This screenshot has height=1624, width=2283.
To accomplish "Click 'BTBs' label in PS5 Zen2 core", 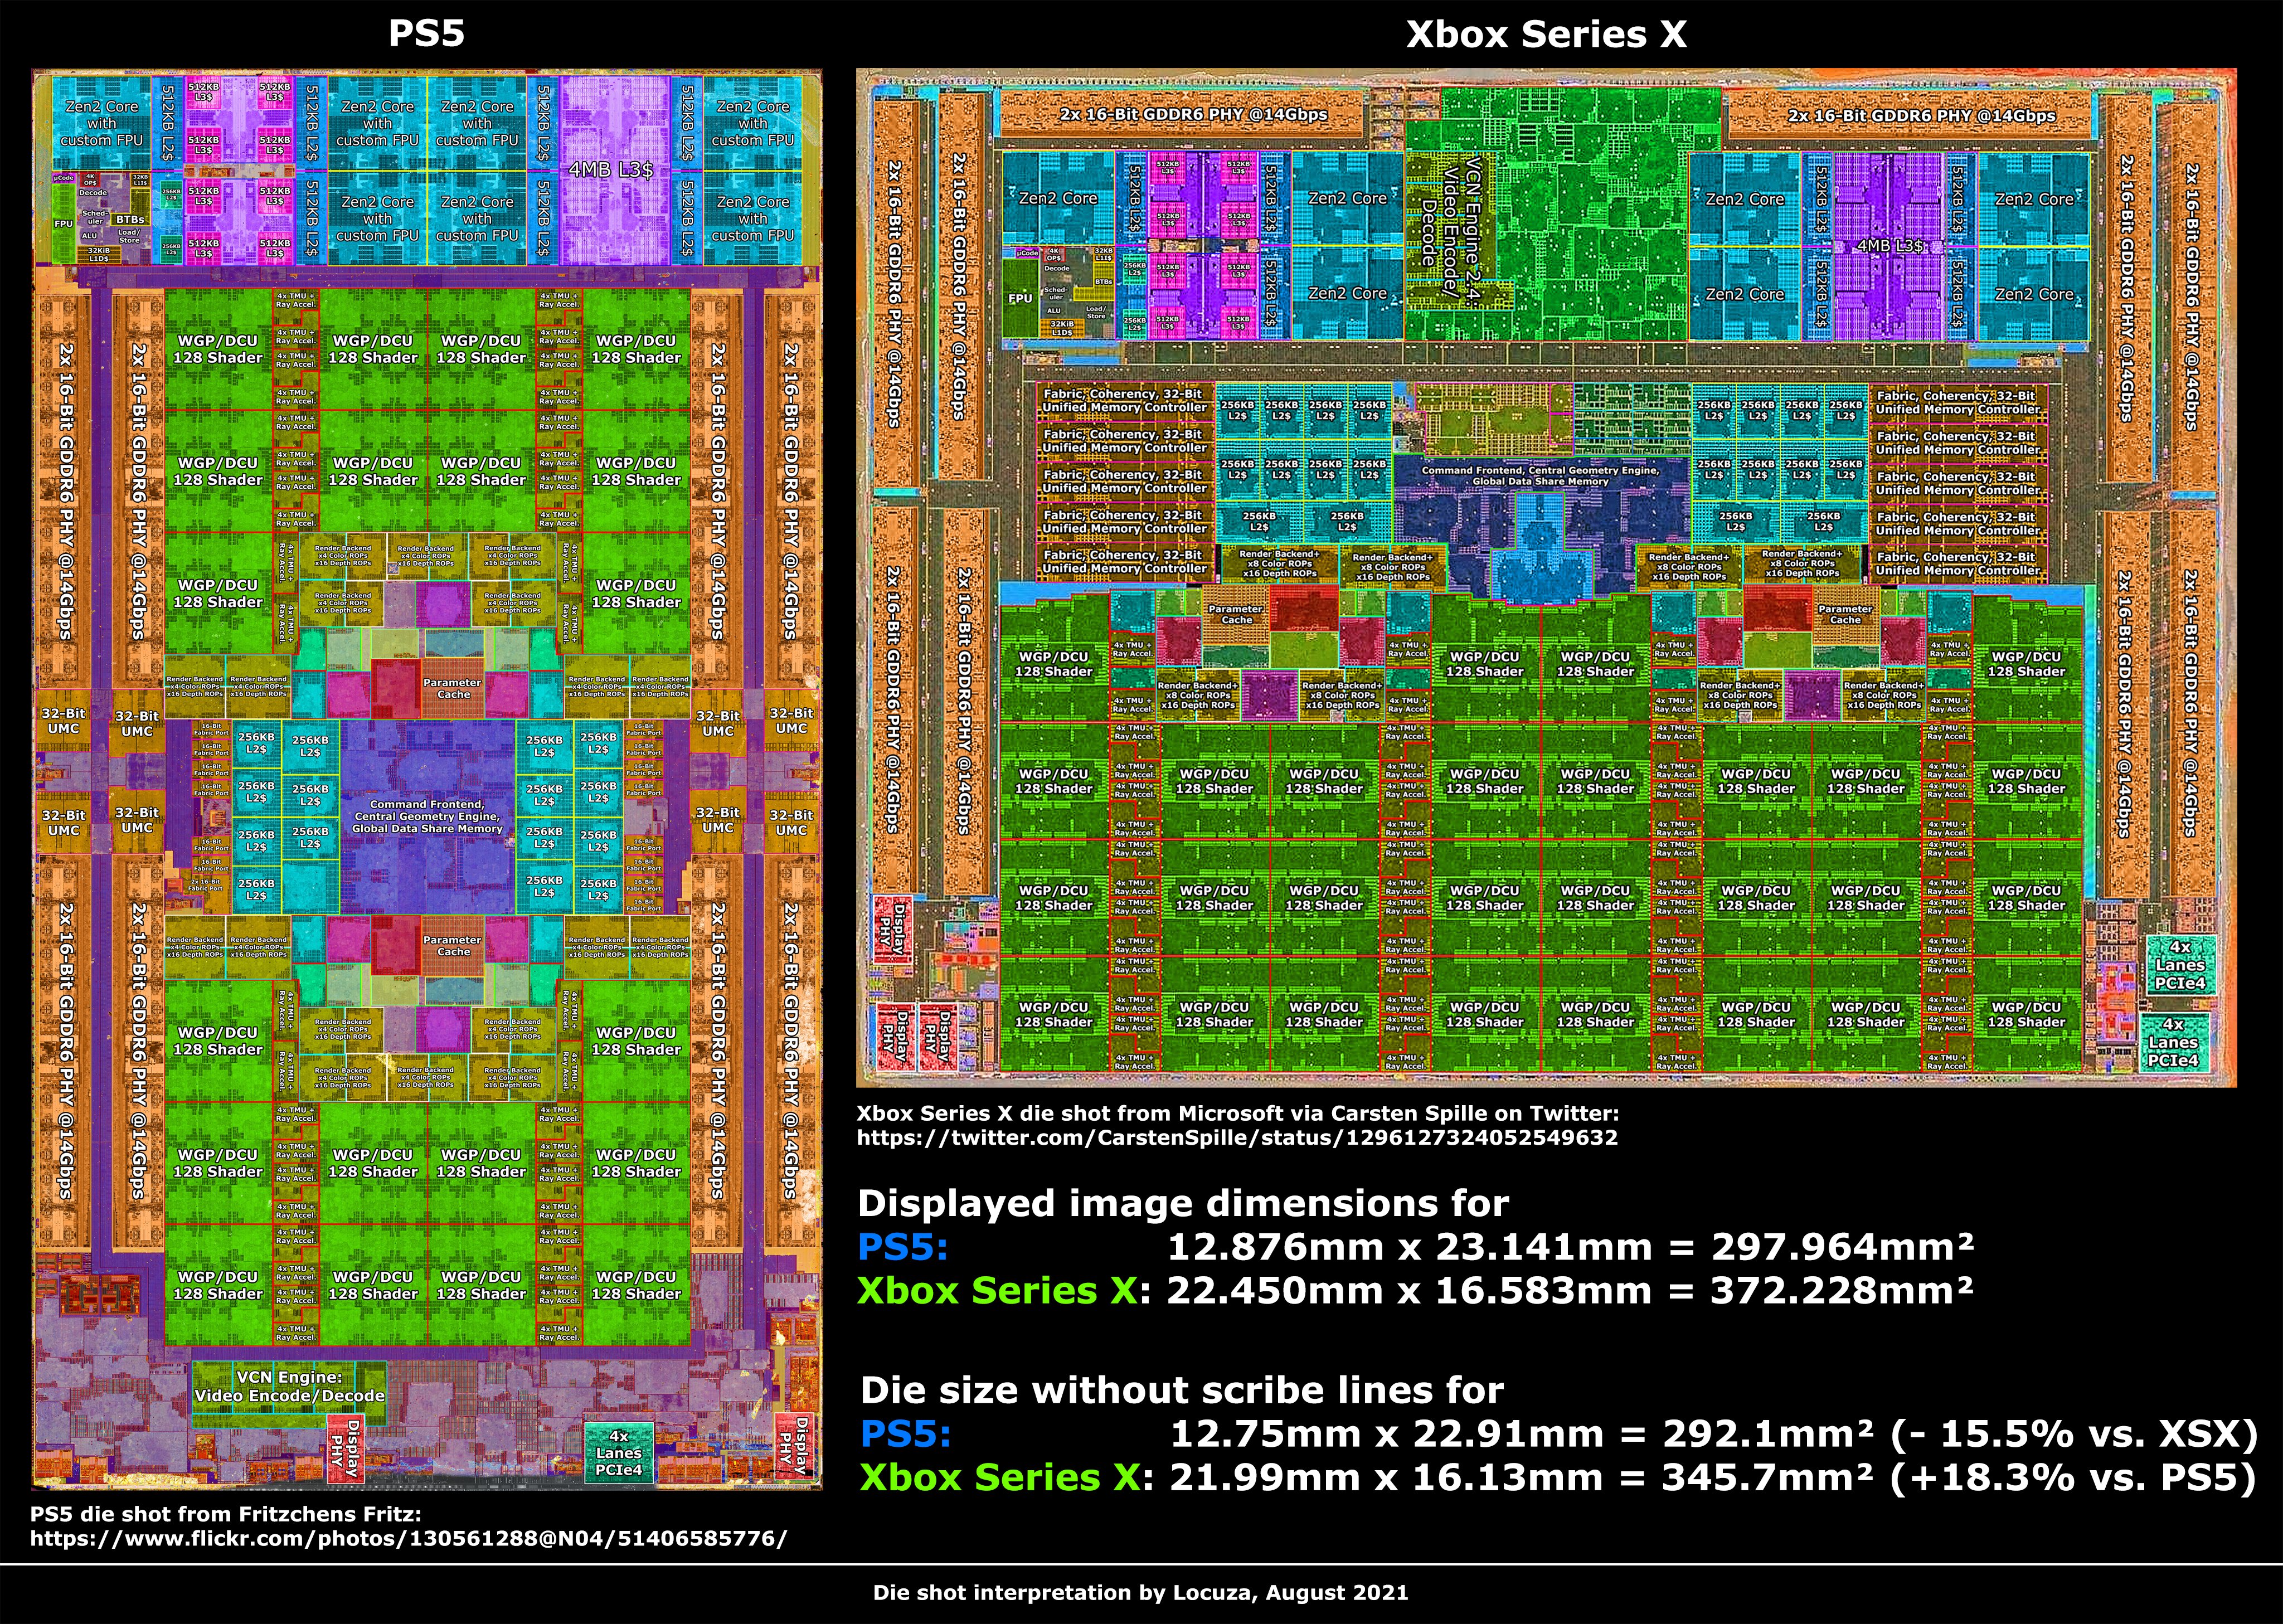I will tap(130, 219).
